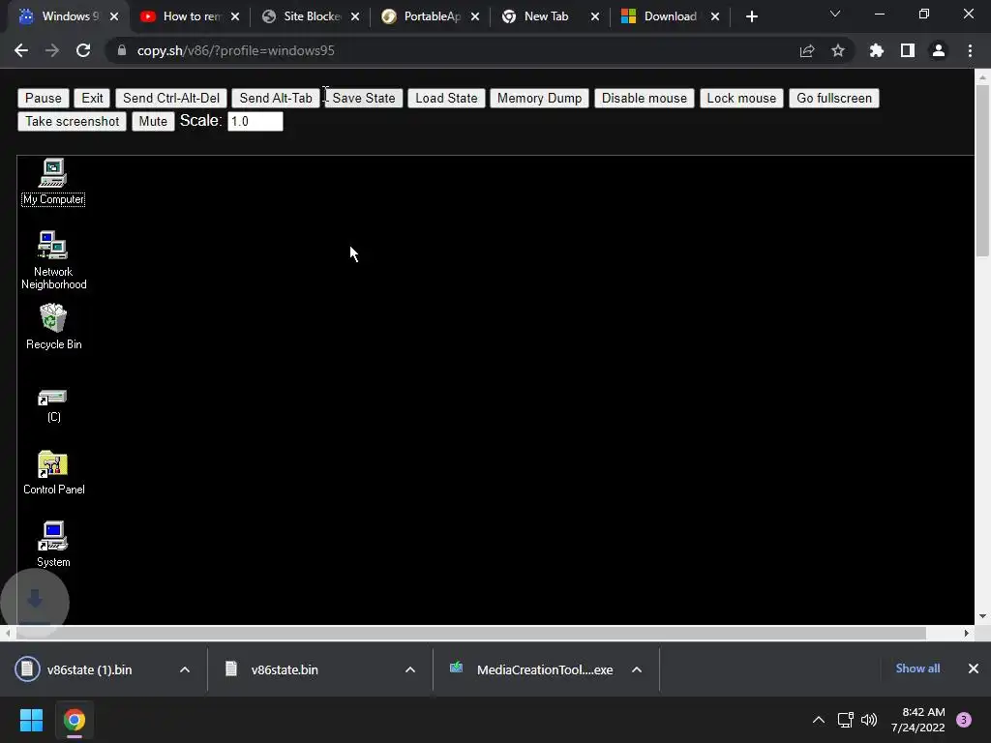The height and width of the screenshot is (743, 991).
Task: Click the Save State button
Action: click(364, 98)
